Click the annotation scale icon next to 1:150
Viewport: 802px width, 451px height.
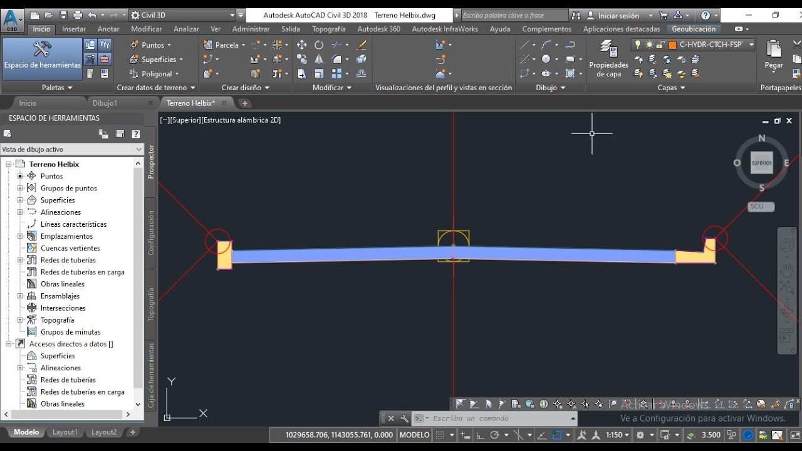click(595, 435)
